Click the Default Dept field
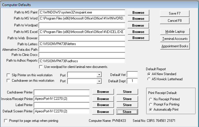Viewport: 199px width, 127px height. pos(132,81)
